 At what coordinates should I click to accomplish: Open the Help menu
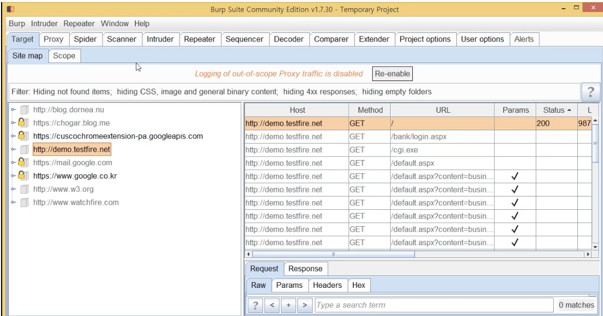[142, 24]
